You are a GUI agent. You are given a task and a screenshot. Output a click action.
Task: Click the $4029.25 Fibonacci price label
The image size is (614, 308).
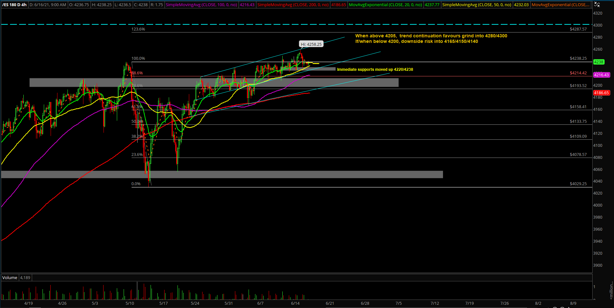tap(578, 184)
